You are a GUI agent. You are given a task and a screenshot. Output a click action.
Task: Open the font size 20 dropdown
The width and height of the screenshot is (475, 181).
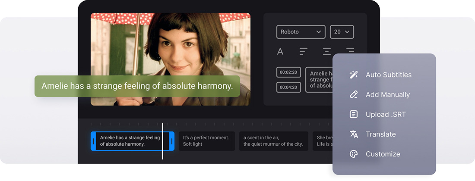tap(342, 32)
